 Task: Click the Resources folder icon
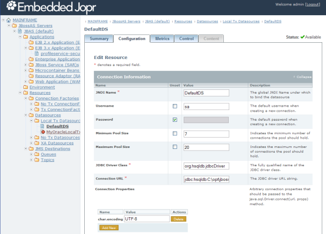pyautogui.click(x=26, y=93)
